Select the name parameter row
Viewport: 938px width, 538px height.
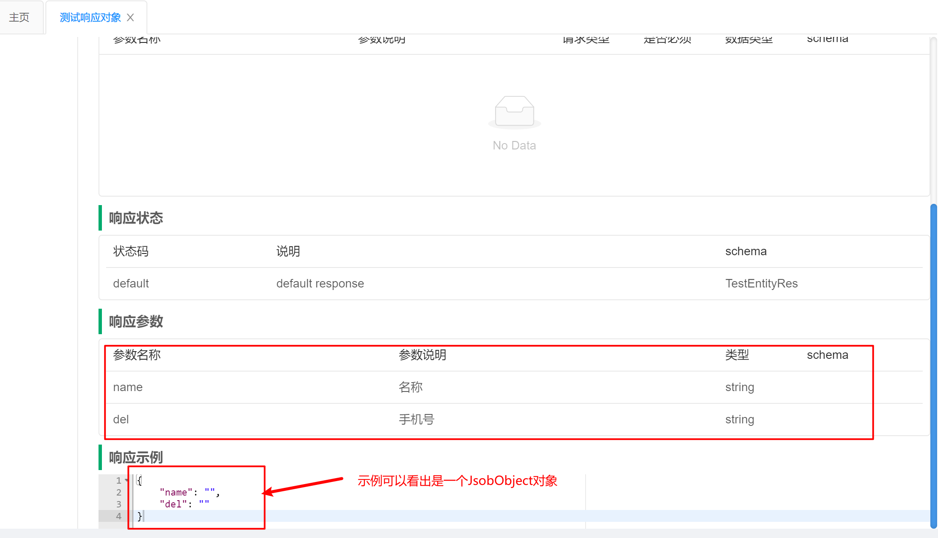[127, 387]
